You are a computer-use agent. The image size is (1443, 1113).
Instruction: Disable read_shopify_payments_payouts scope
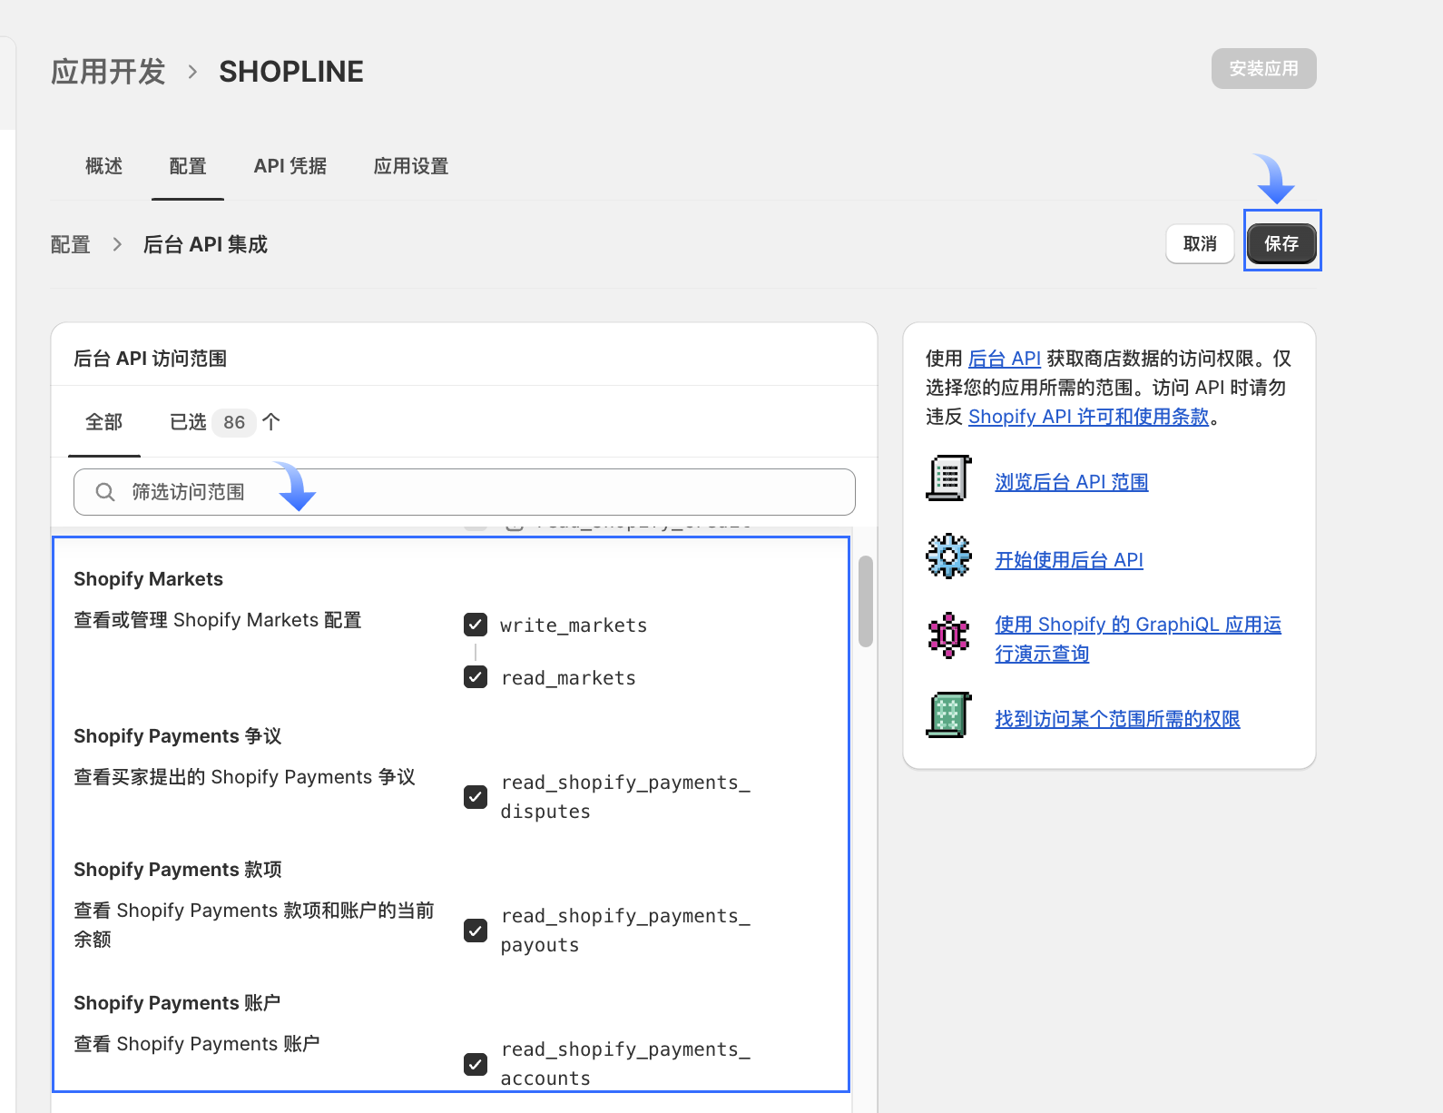(476, 930)
